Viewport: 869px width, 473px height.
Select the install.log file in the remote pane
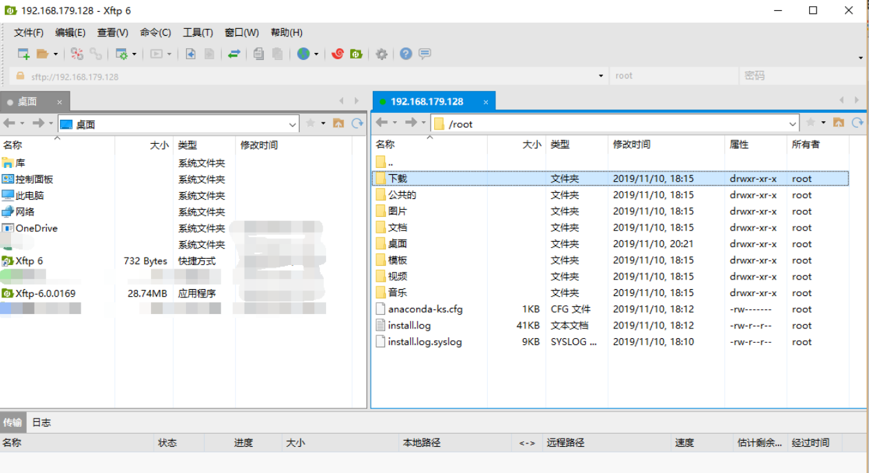pyautogui.click(x=409, y=326)
